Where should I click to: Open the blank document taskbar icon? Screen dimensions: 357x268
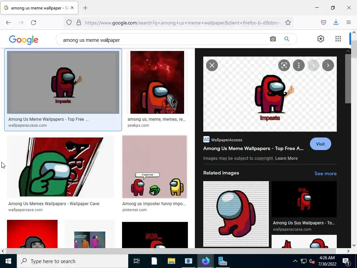[x=154, y=261]
